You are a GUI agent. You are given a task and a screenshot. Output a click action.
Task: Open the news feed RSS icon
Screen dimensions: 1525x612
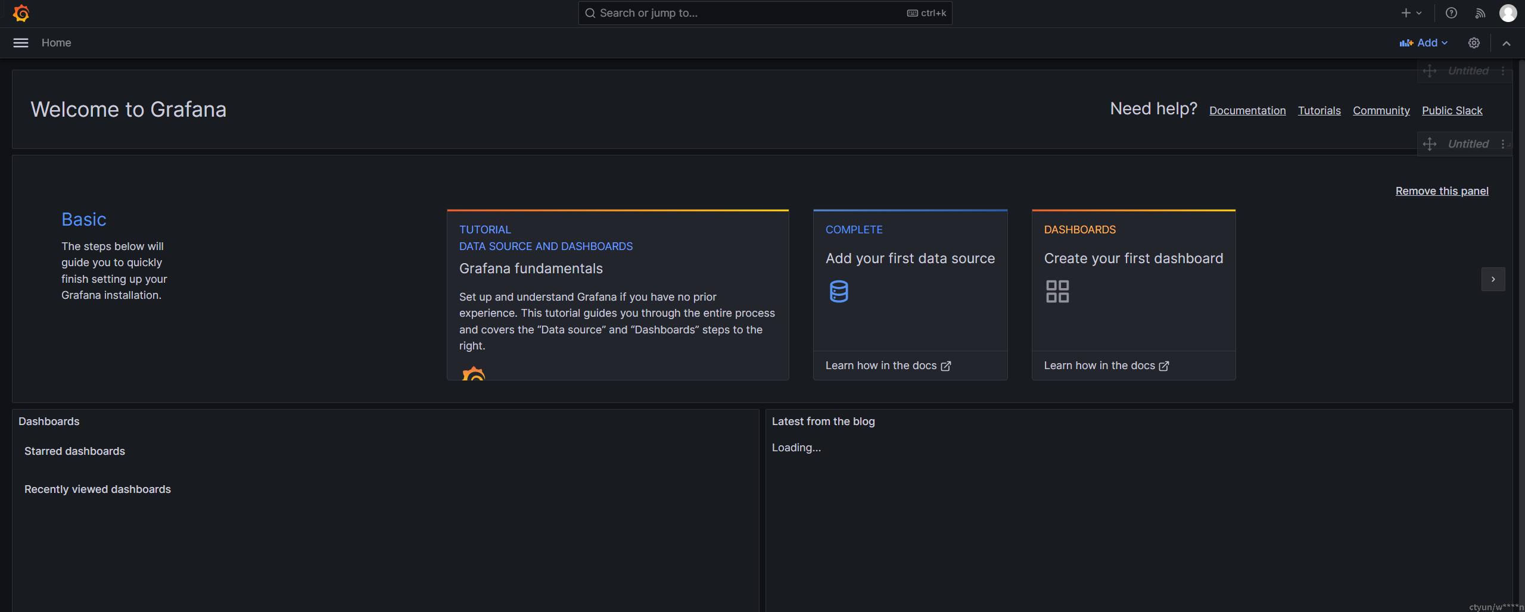tap(1480, 13)
